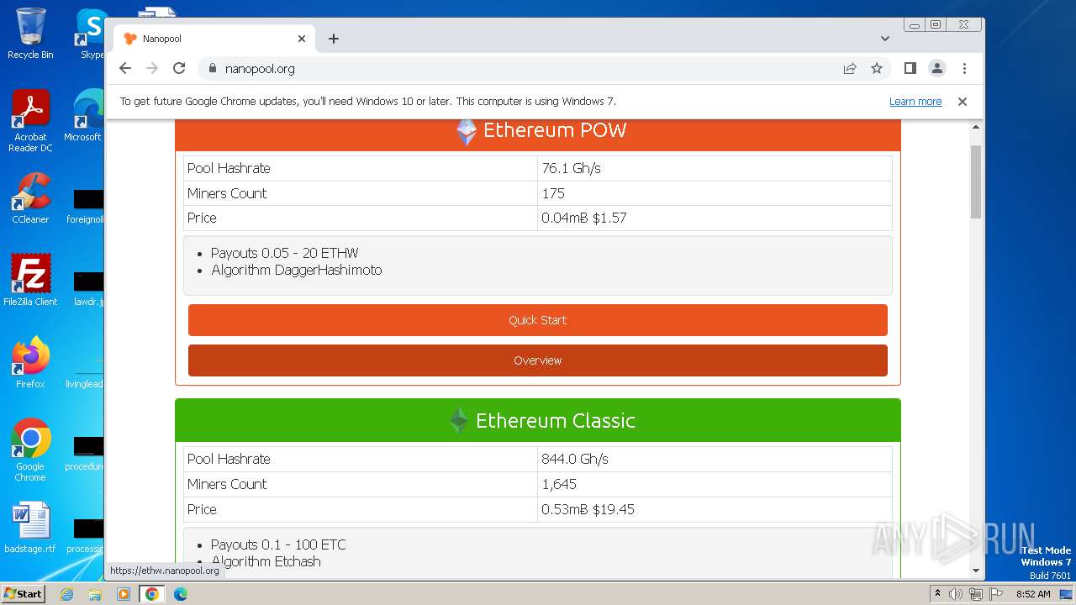Select the 0.53mB $19.45 price value
Viewport: 1076px width, 605px height.
(x=588, y=509)
